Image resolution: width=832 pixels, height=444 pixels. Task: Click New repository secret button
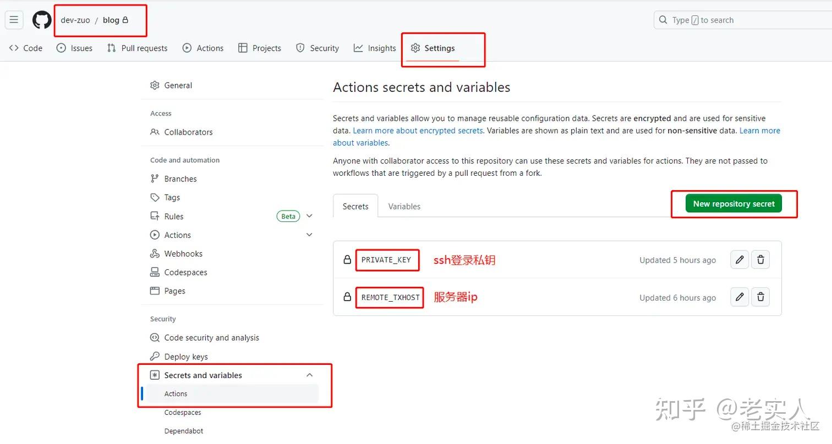pyautogui.click(x=734, y=204)
